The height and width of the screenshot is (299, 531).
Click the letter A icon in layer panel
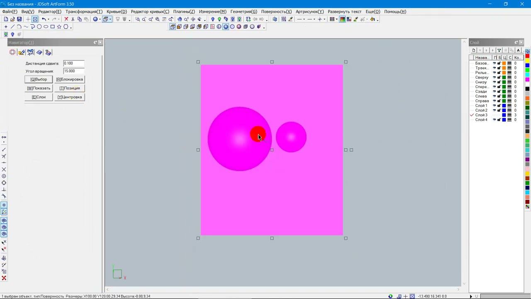[x=518, y=50]
